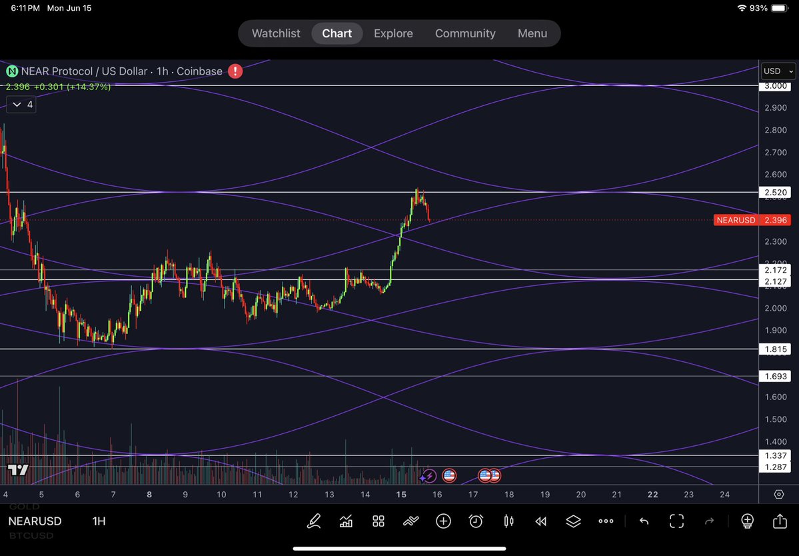Screen dimensions: 799x556
Task: Open the Menu tab
Action: (532, 33)
